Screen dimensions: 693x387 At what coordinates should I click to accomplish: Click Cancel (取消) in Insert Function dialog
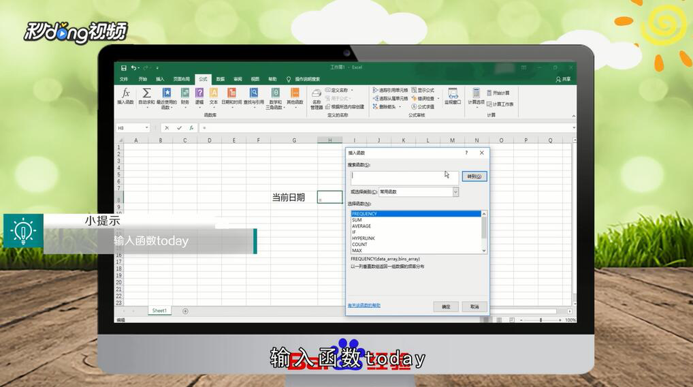tap(474, 307)
